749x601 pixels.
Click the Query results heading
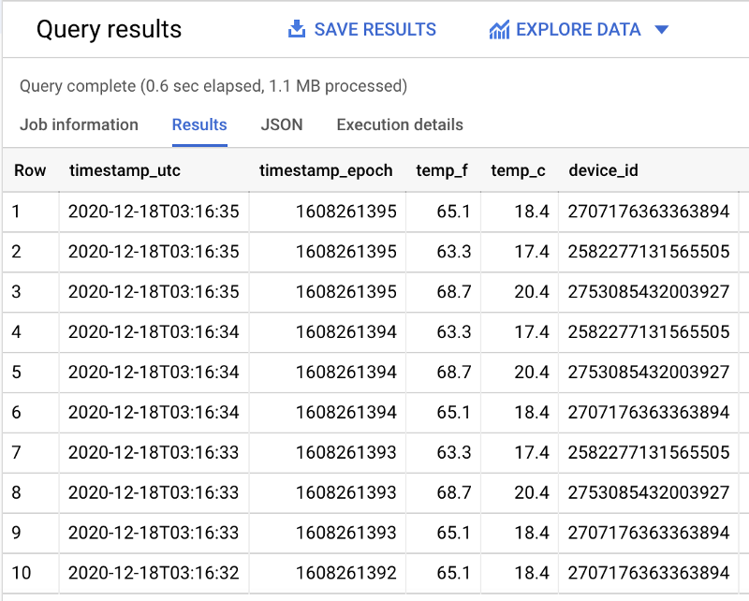(109, 30)
